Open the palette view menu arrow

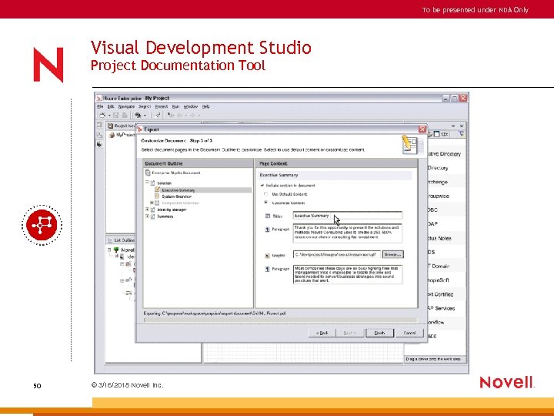point(453,126)
